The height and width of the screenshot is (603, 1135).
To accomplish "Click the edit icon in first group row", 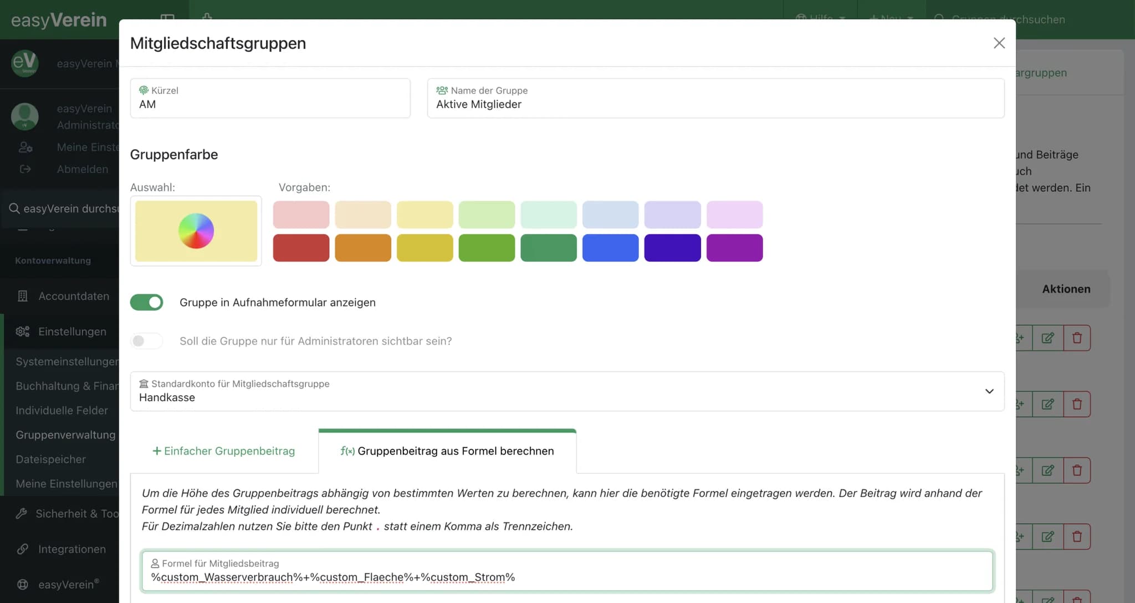I will click(x=1047, y=338).
